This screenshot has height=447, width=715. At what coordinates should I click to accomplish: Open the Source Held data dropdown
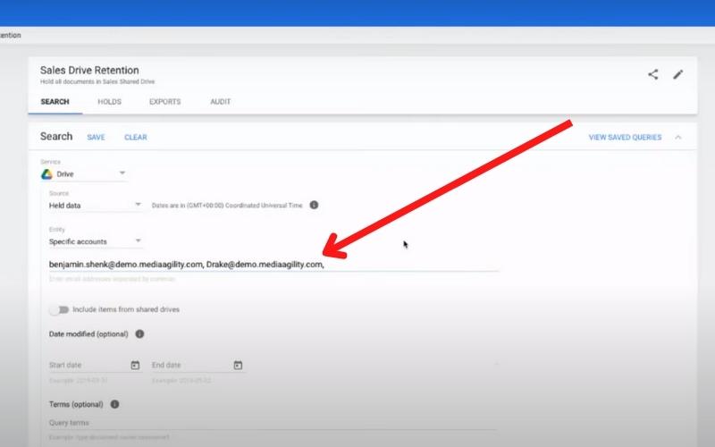click(96, 206)
